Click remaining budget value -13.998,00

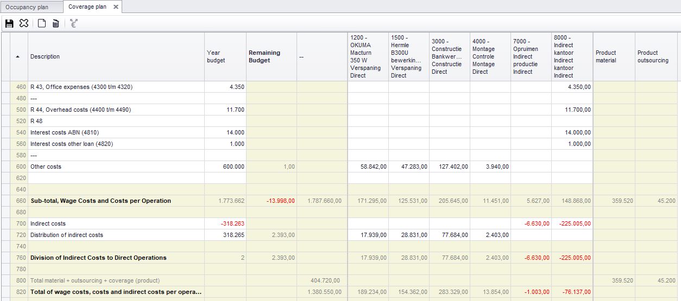(x=272, y=201)
